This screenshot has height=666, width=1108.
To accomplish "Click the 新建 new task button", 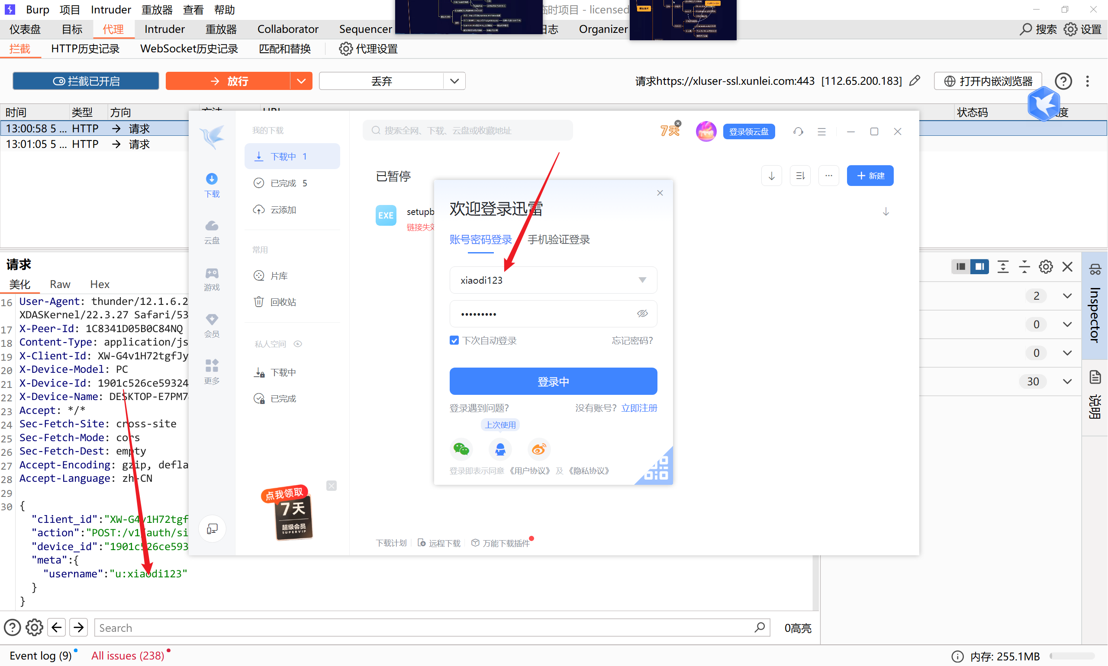I will point(870,176).
